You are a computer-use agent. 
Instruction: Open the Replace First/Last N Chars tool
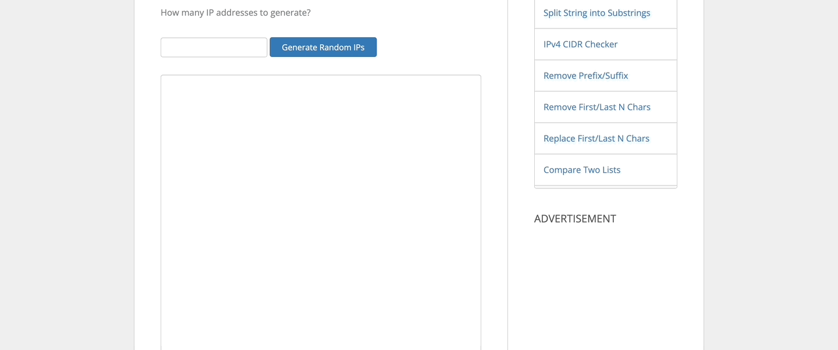(x=596, y=138)
